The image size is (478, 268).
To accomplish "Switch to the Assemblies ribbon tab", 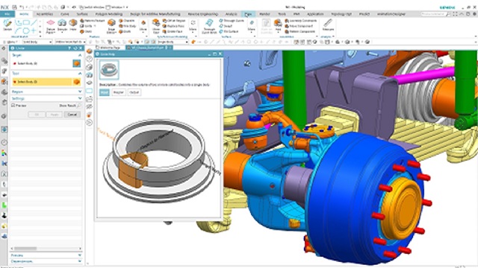I will pyautogui.click(x=45, y=14).
